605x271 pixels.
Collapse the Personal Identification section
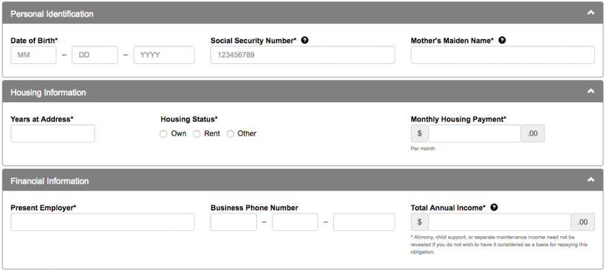591,13
